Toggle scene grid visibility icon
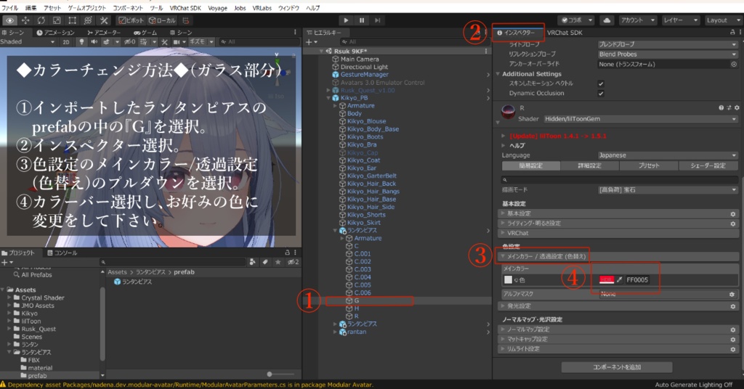 coord(143,41)
